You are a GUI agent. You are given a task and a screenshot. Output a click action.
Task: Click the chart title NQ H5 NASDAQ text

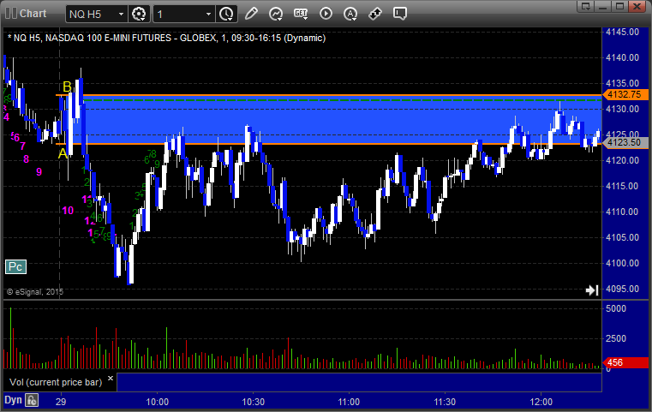pyautogui.click(x=166, y=38)
